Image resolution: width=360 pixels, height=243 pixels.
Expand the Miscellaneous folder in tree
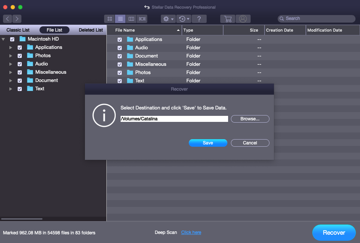click(x=11, y=73)
